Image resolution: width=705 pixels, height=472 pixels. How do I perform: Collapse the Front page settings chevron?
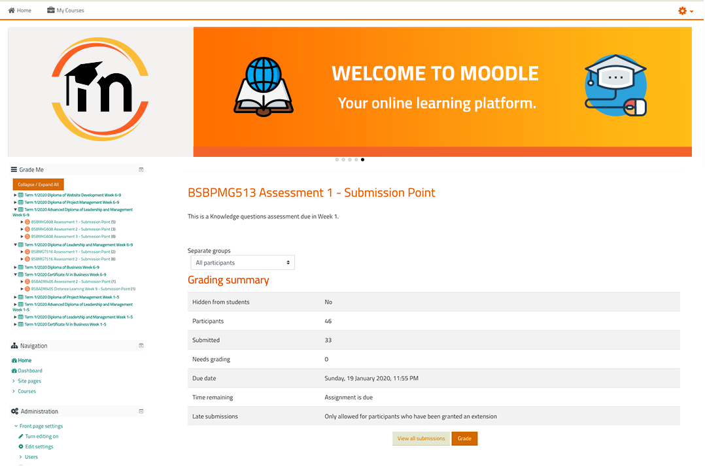[x=16, y=426]
